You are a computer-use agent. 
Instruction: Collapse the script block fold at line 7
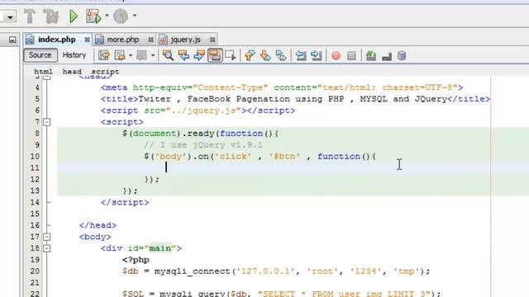click(x=46, y=122)
